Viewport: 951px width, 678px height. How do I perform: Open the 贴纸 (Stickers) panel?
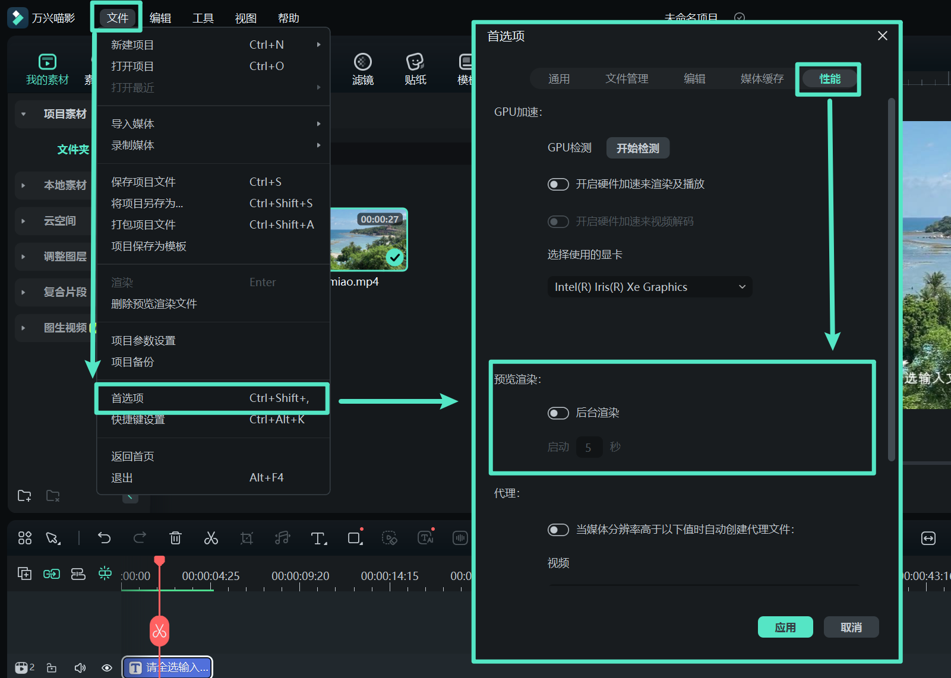point(415,66)
